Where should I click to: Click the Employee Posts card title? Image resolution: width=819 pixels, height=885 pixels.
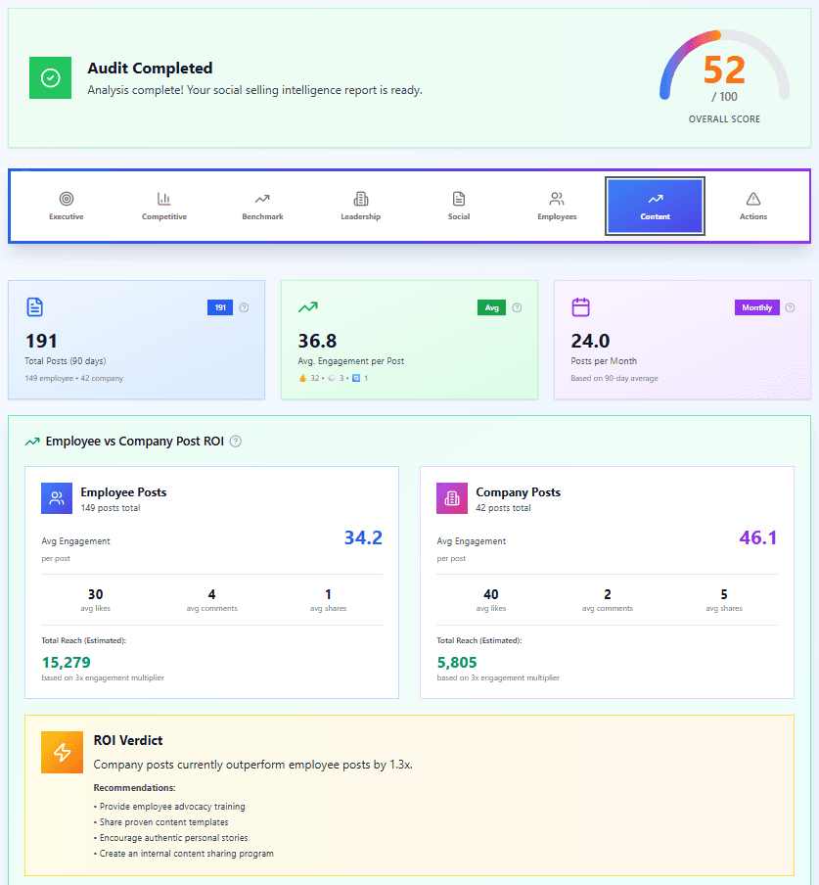123,492
